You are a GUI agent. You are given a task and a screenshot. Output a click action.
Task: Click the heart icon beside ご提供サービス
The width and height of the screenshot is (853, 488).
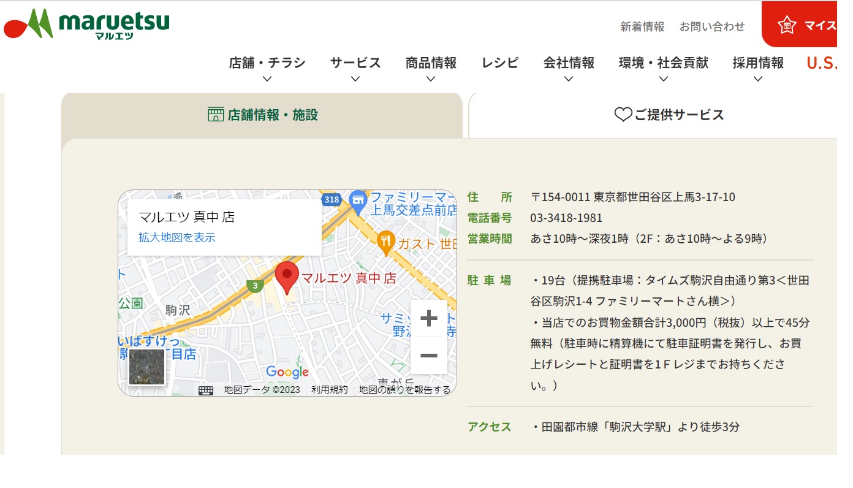coord(623,115)
